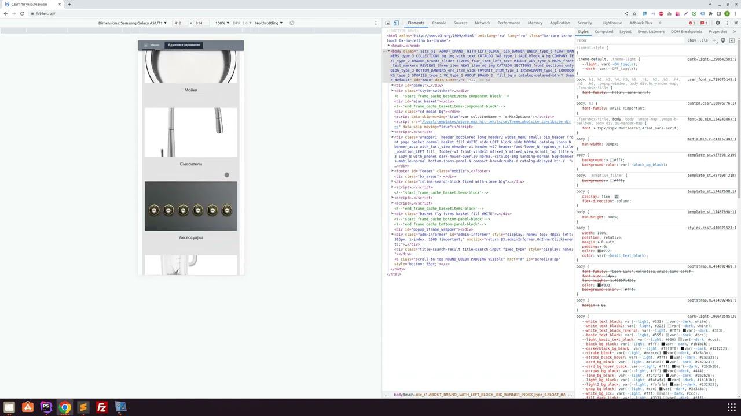The image size is (741, 416).
Task: Expand the basket_fly_forms div node
Action: point(392,214)
